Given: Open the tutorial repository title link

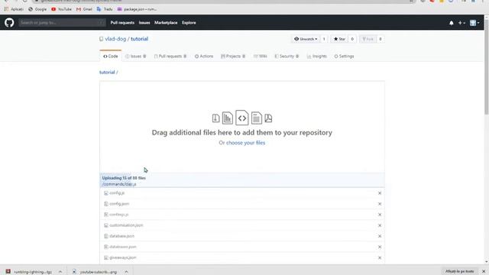Looking at the screenshot, I should [139, 39].
